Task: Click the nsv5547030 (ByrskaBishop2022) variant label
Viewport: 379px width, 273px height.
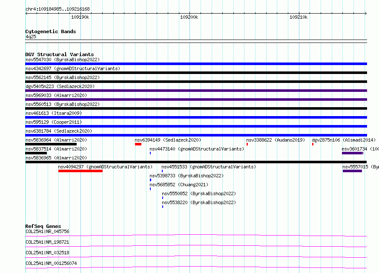Action: pos(63,60)
